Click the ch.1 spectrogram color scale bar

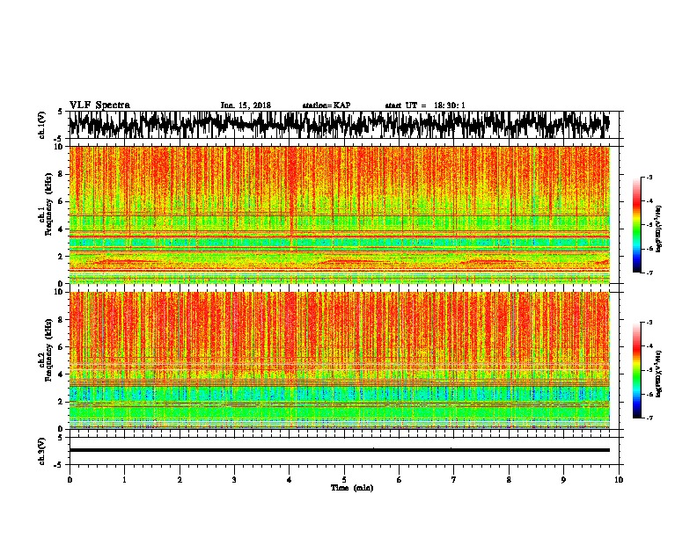click(x=636, y=225)
